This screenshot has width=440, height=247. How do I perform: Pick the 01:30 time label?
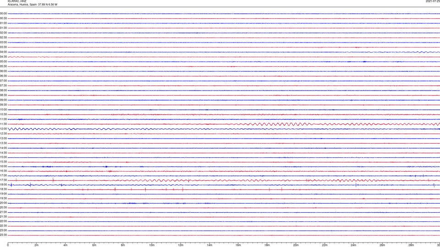pyautogui.click(x=3, y=28)
